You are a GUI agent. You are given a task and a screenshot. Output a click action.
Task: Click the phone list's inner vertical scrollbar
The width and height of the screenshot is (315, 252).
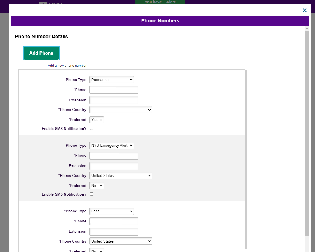246,159
